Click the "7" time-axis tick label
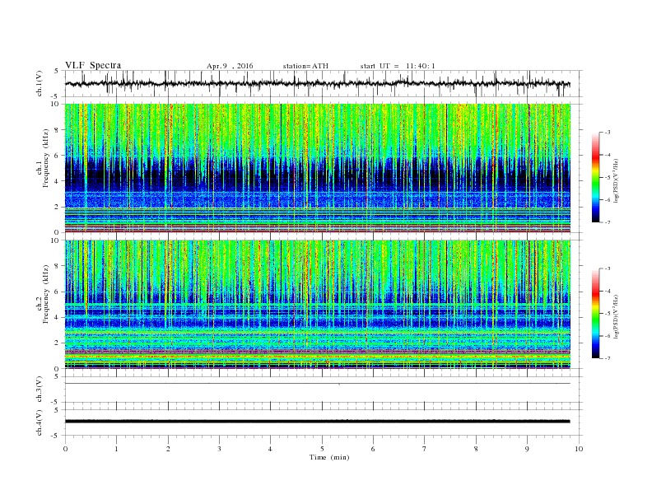 click(x=425, y=449)
